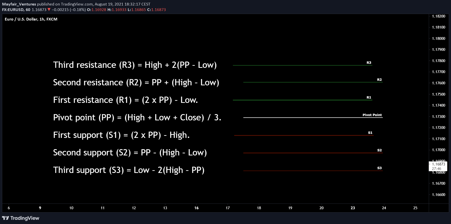Click the high price value H:1.16933
Screen dimensions: 451x224
pyautogui.click(x=117, y=10)
